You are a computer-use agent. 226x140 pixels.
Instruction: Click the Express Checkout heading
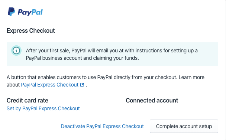coord(31,30)
